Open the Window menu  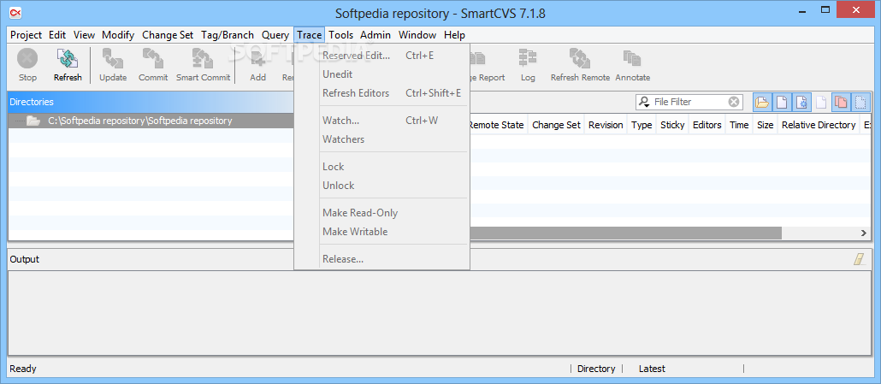417,35
